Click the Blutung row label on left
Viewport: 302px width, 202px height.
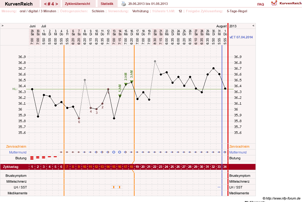(x=21, y=158)
